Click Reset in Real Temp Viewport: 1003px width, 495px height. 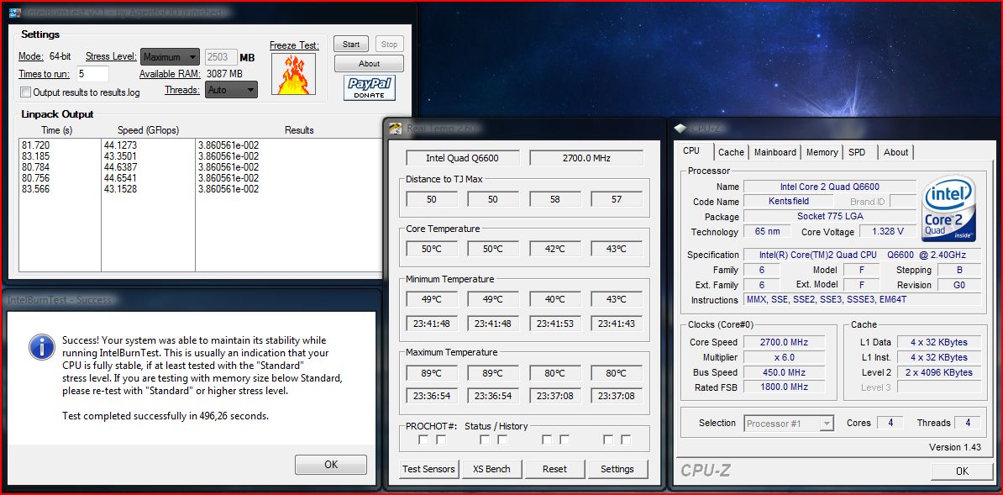coord(554,469)
